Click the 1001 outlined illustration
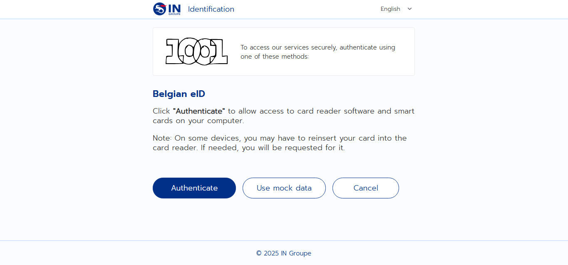Image resolution: width=568 pixels, height=265 pixels. click(x=196, y=52)
